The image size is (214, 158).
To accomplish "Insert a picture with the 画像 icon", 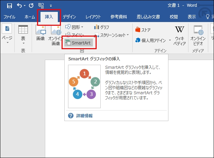I will tap(40, 34).
